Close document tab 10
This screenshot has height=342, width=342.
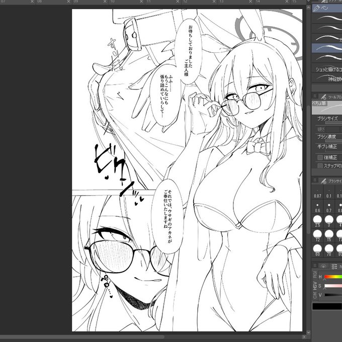coord(141,2)
